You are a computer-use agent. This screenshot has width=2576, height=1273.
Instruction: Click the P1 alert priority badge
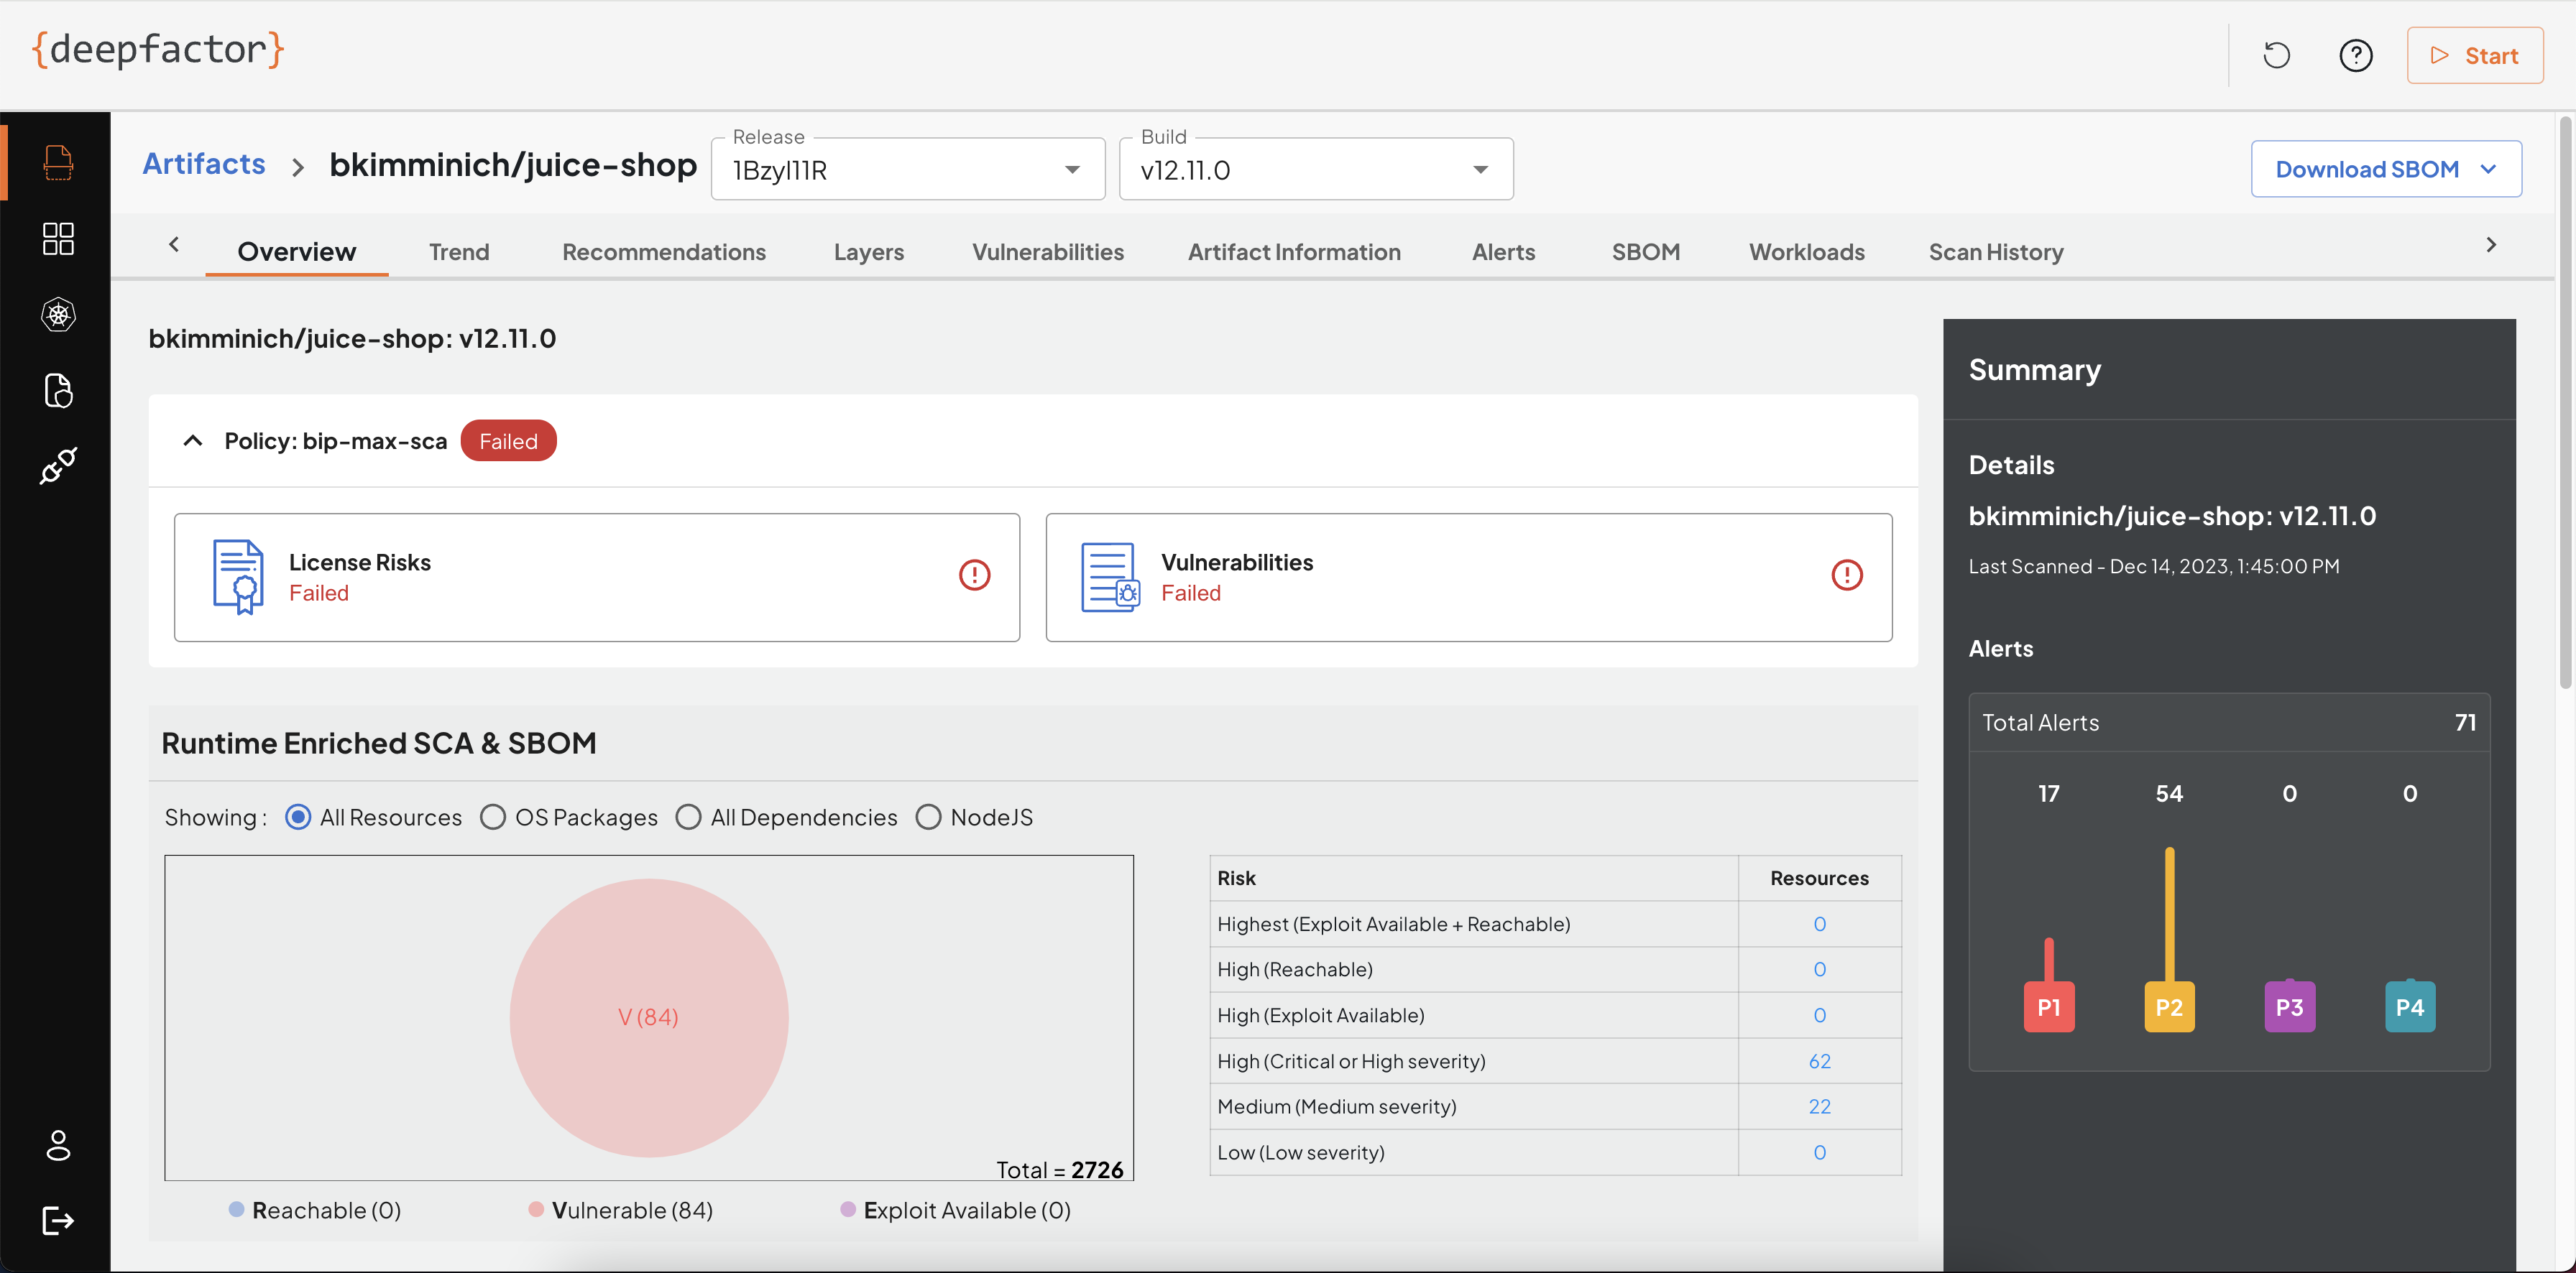pyautogui.click(x=2048, y=1007)
